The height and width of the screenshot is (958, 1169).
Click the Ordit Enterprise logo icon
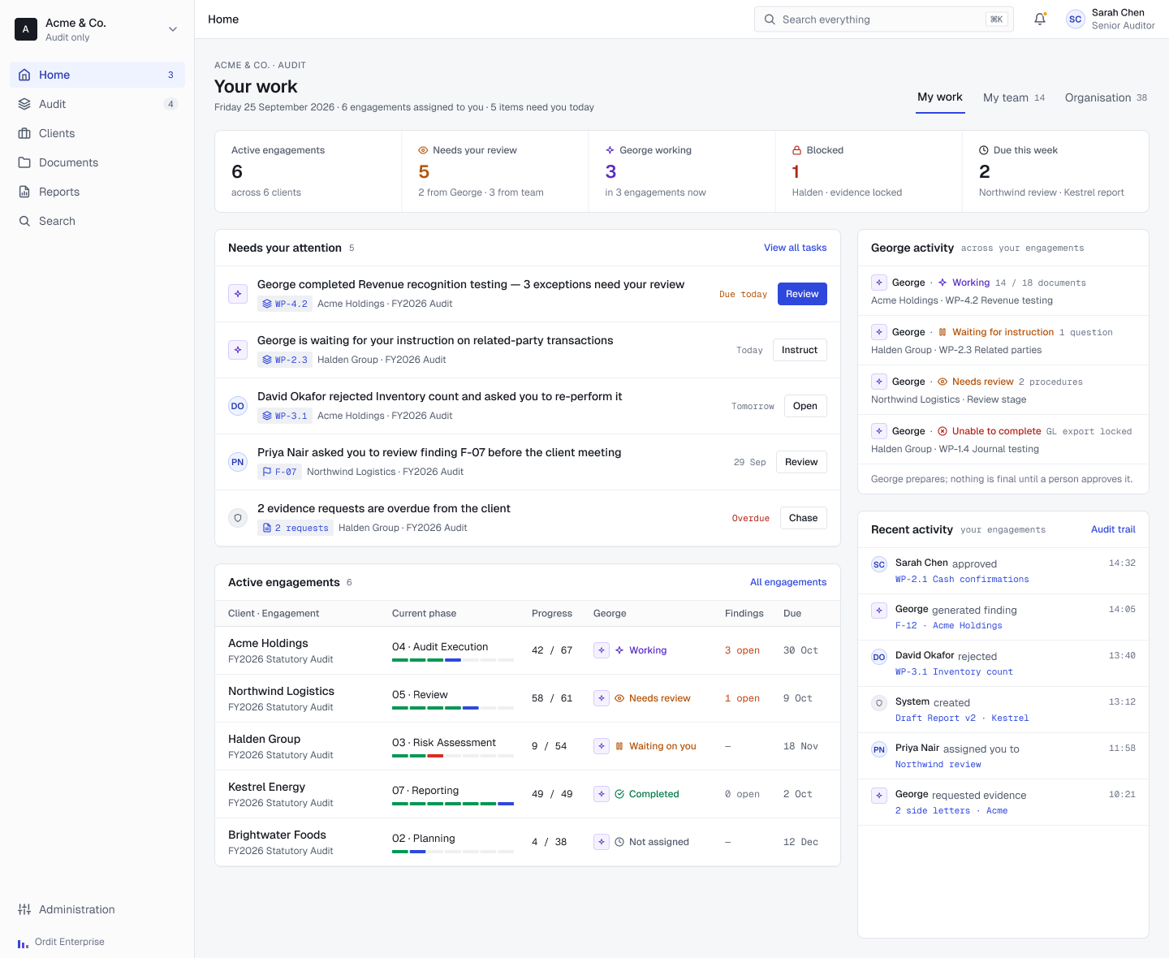(x=23, y=943)
